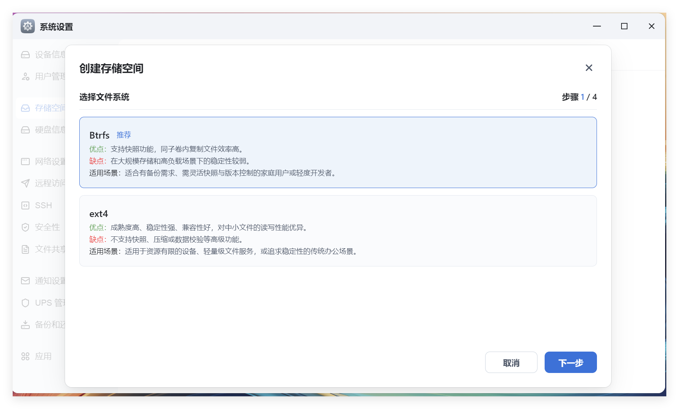Open UPS 管理 via its sidebar icon
The width and height of the screenshot is (679, 409).
[x=25, y=303]
